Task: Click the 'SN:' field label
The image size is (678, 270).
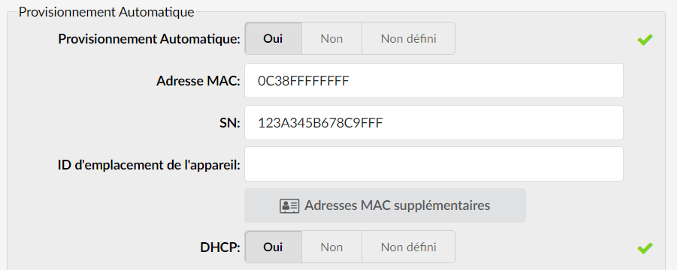Action: point(229,123)
